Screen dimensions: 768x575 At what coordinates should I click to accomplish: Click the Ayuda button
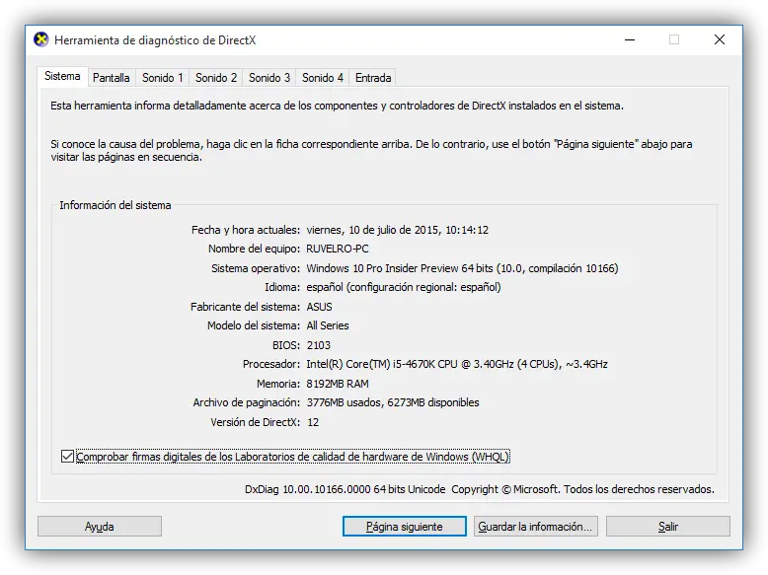pos(100,527)
